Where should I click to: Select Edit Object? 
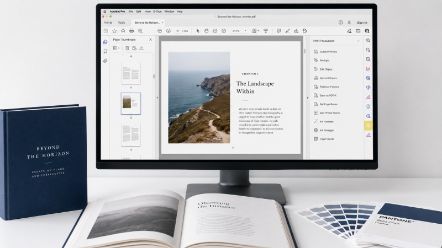323,69
